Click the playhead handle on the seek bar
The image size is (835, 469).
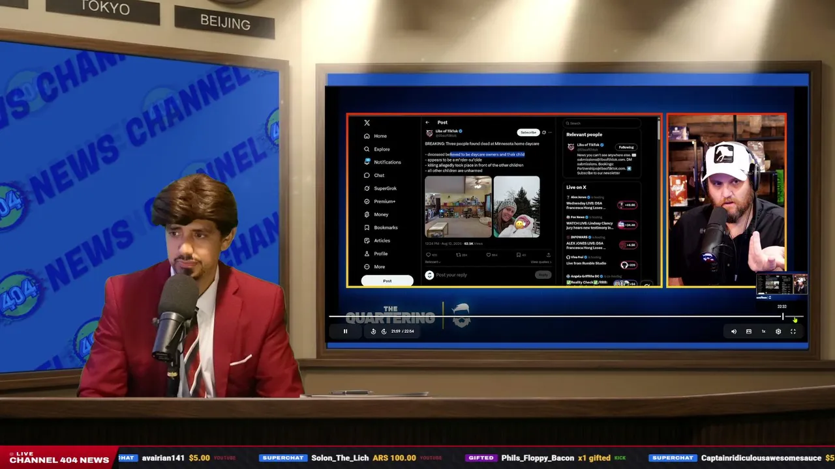[783, 317]
